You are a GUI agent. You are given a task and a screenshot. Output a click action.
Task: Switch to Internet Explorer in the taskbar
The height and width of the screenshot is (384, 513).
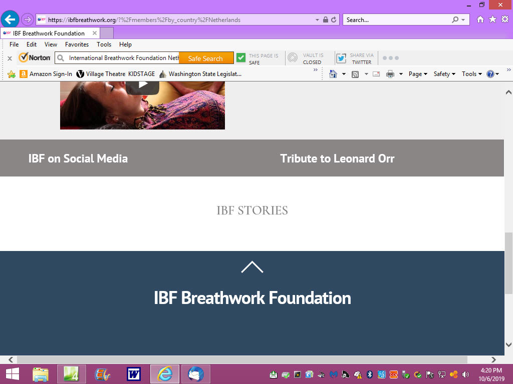click(165, 374)
